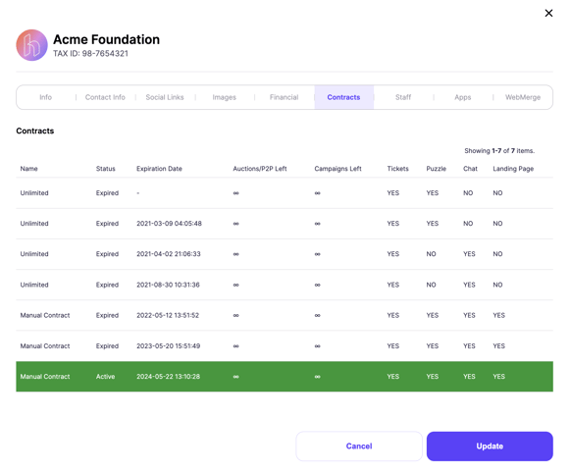
Task: Click the Landing Page column header
Action: 513,169
